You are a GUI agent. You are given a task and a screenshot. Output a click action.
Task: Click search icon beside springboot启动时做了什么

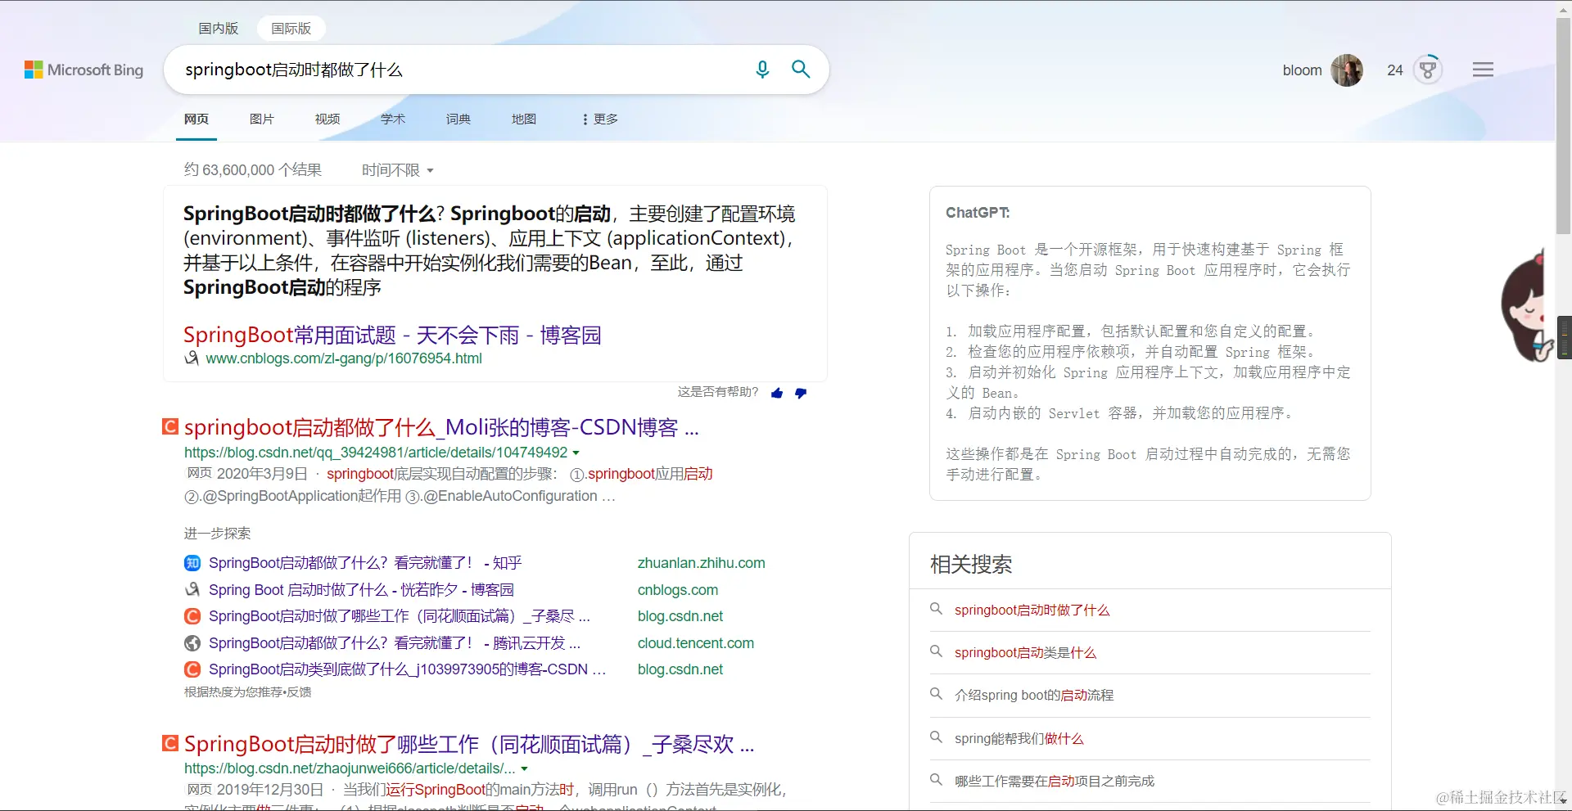936,609
